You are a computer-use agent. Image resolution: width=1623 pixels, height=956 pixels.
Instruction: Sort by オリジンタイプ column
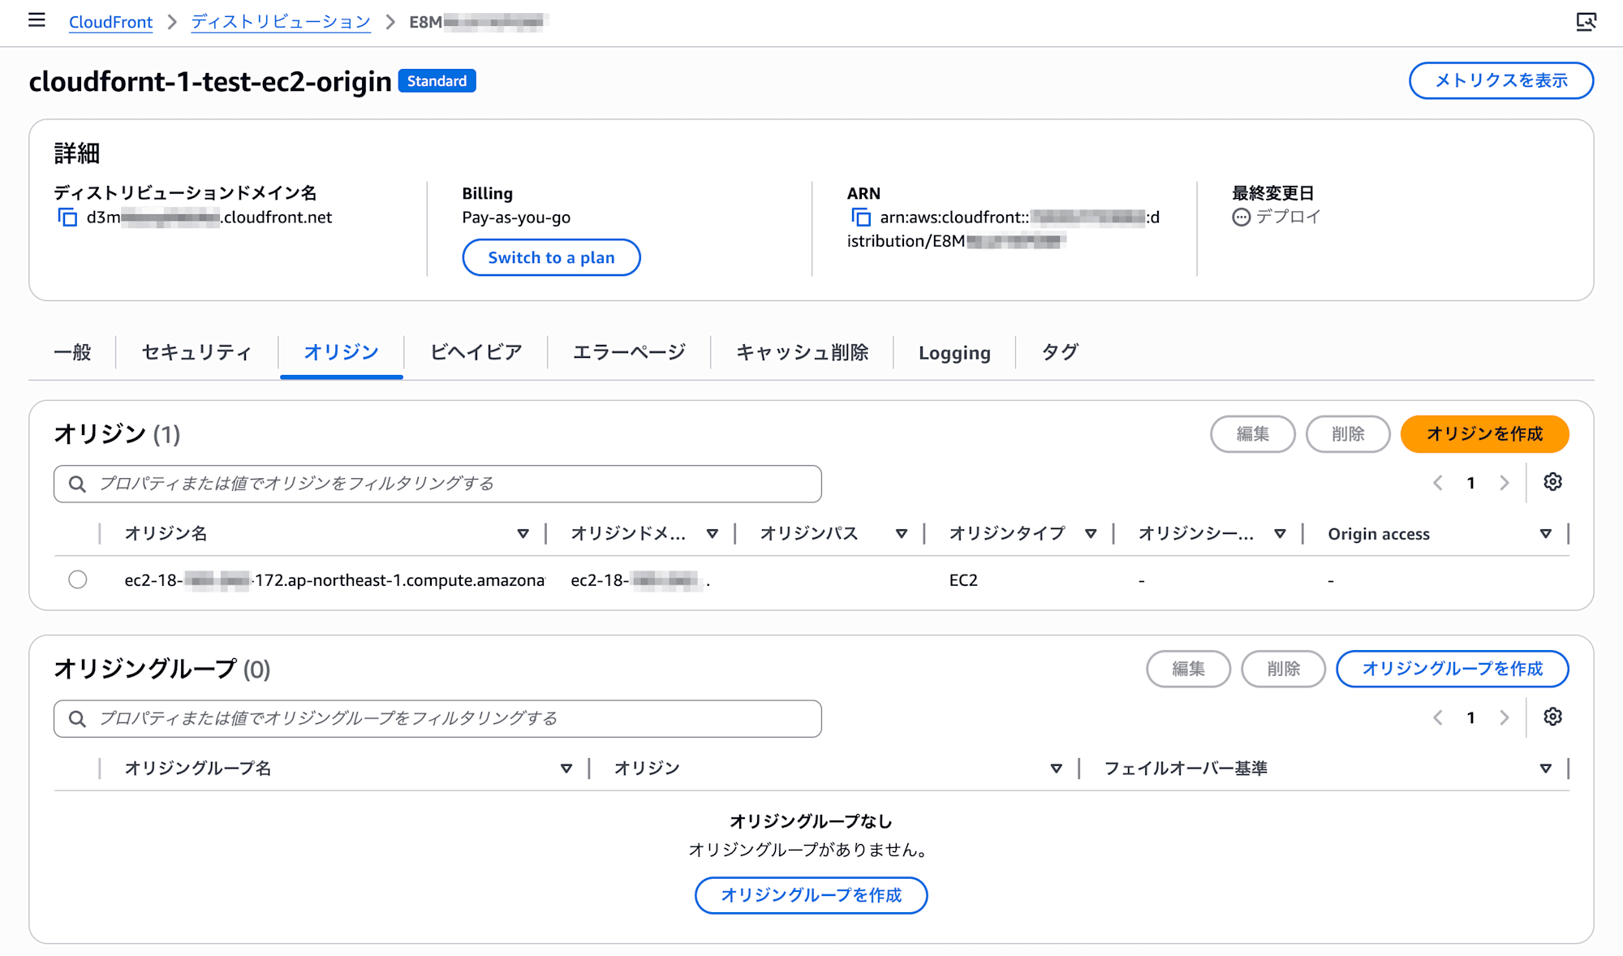(1091, 534)
